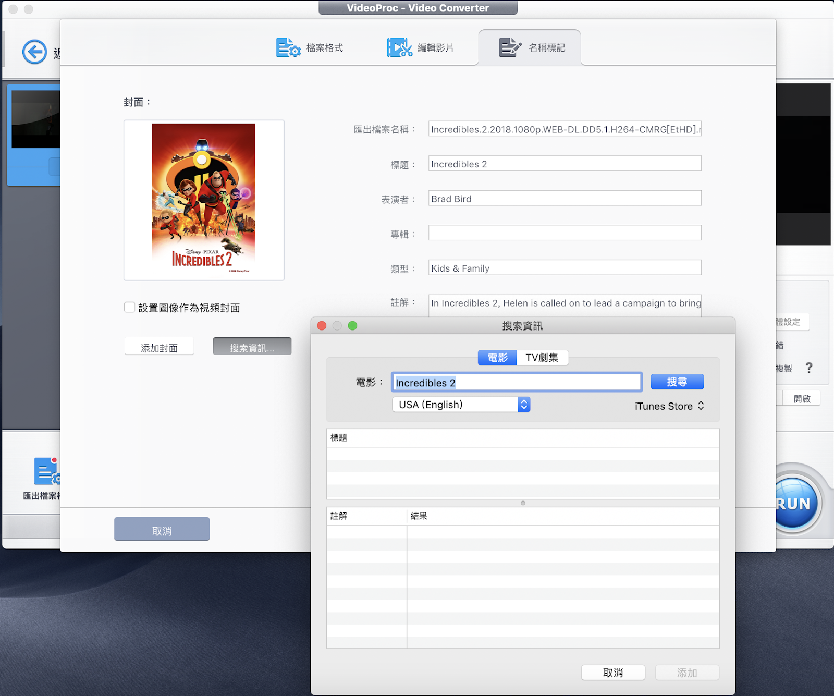Image resolution: width=834 pixels, height=696 pixels.
Task: Close the 搜索資訊 window with red button
Action: (x=322, y=326)
